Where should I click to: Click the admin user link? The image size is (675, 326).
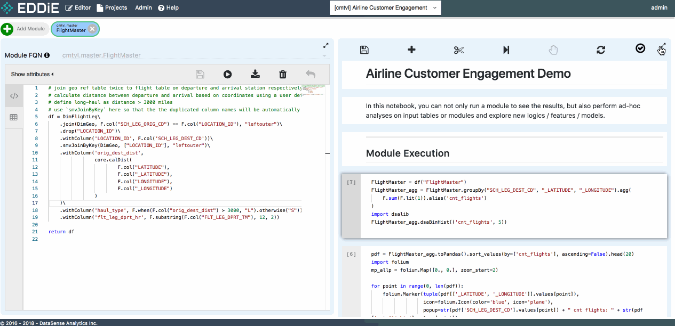659,8
